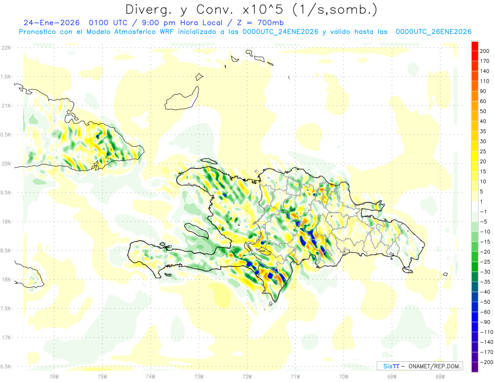Click the color bar value "-40"
This screenshot has width=494, height=382.
485,292
